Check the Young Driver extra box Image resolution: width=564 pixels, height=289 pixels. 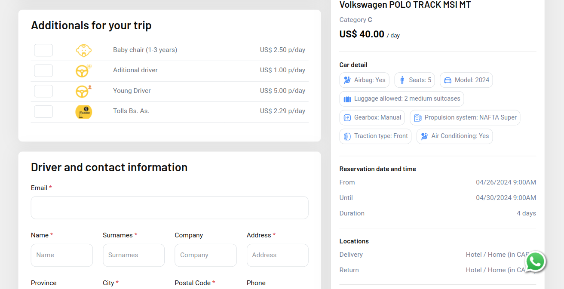coord(43,91)
